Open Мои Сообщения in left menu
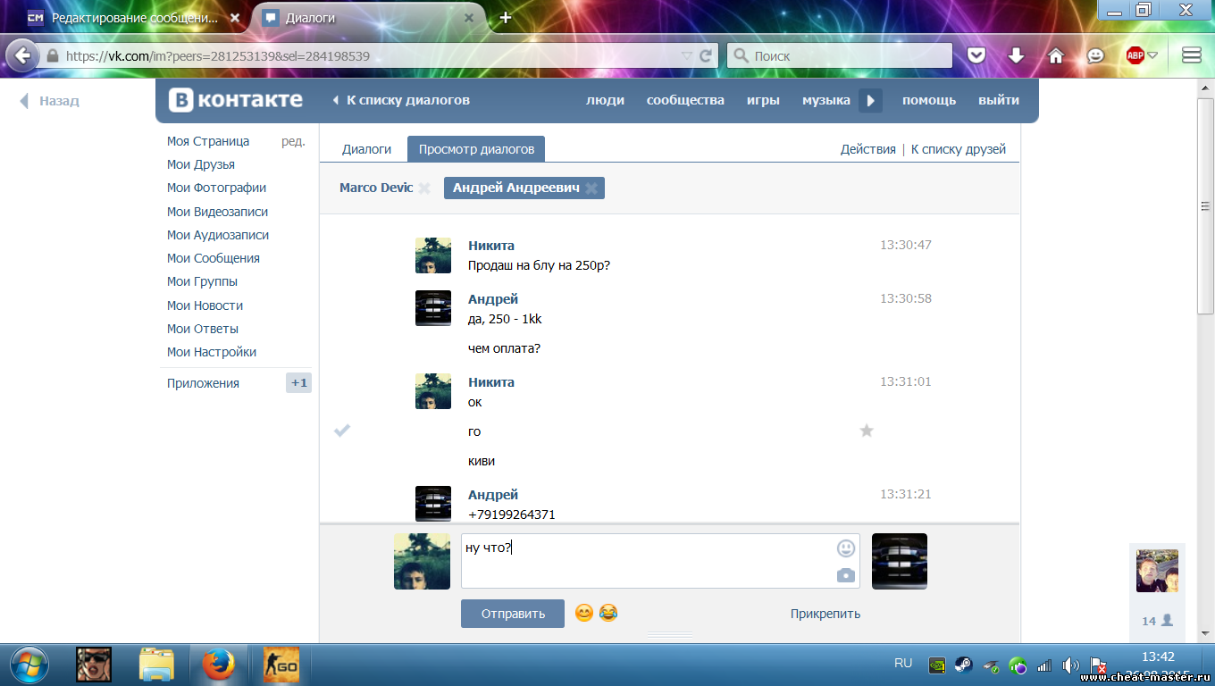This screenshot has height=686, width=1215. pos(213,258)
